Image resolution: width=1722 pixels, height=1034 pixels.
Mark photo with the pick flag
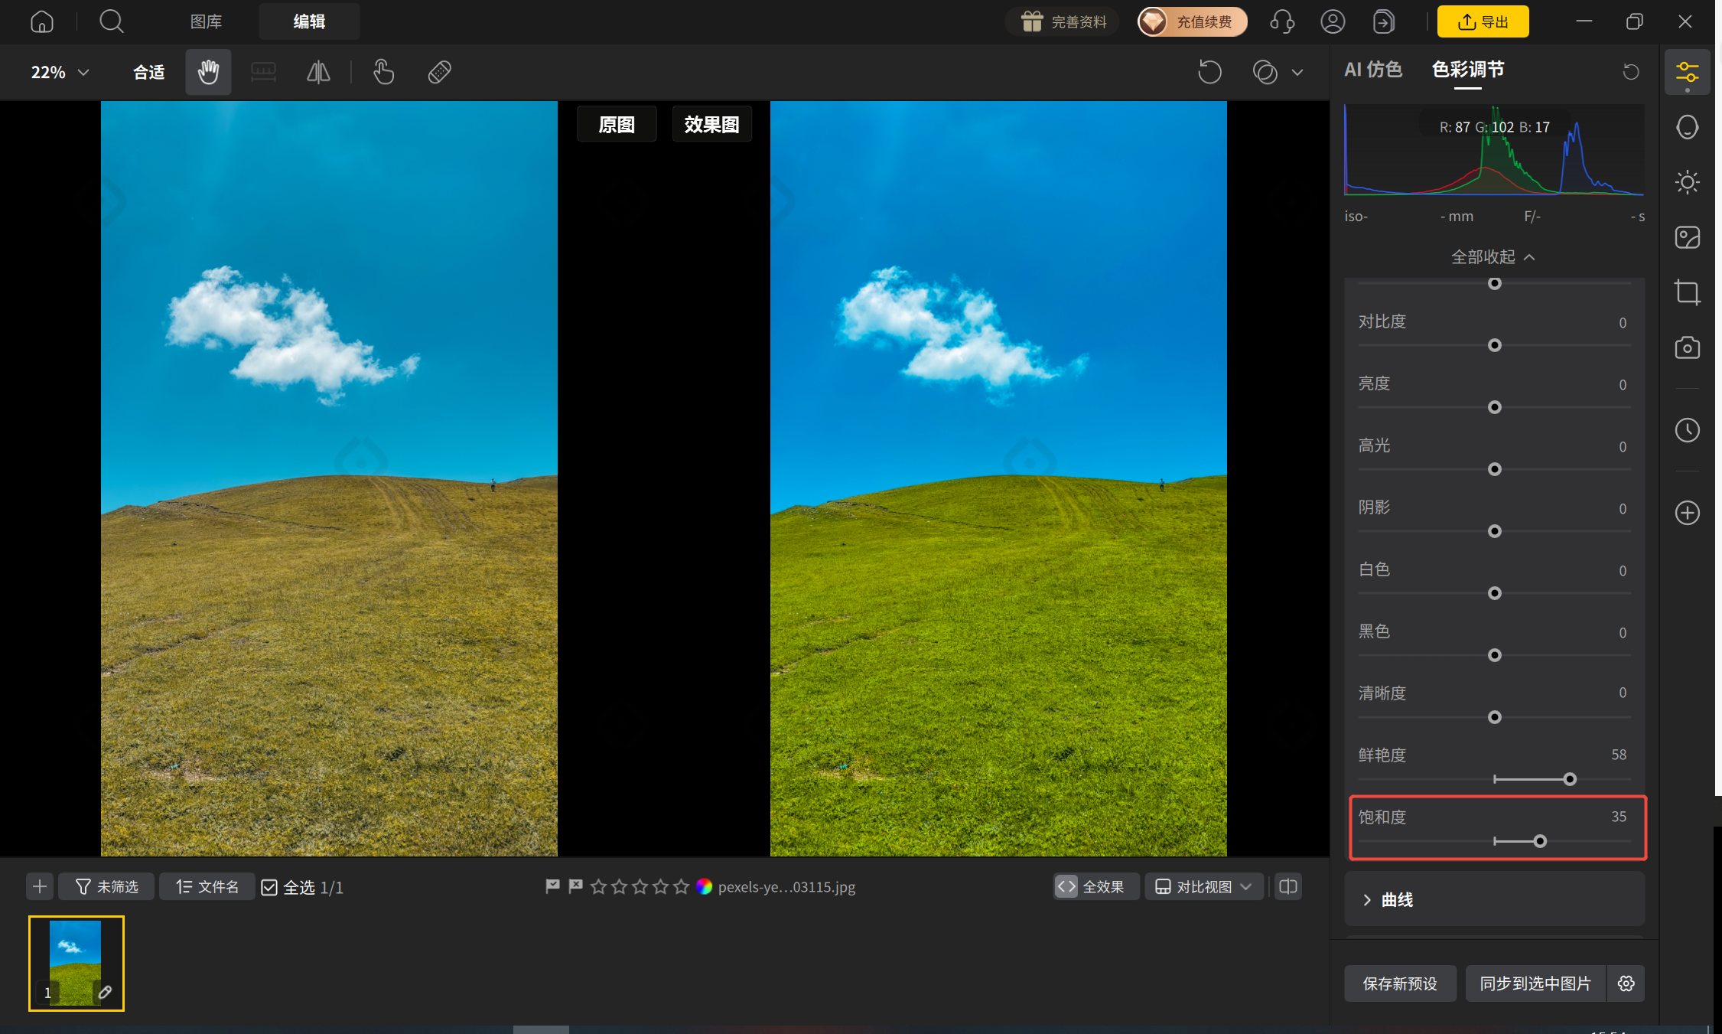[x=552, y=886]
